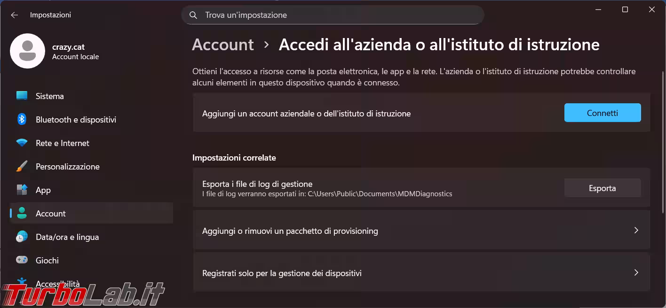Open the App grid icon
This screenshot has height=308, width=666.
[x=22, y=190]
